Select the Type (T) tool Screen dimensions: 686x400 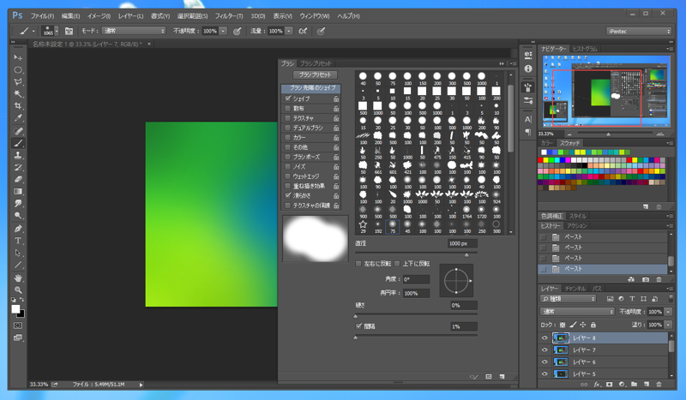[x=18, y=242]
